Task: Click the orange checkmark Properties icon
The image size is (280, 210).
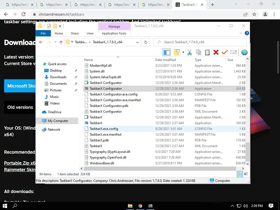Action: coord(225,52)
